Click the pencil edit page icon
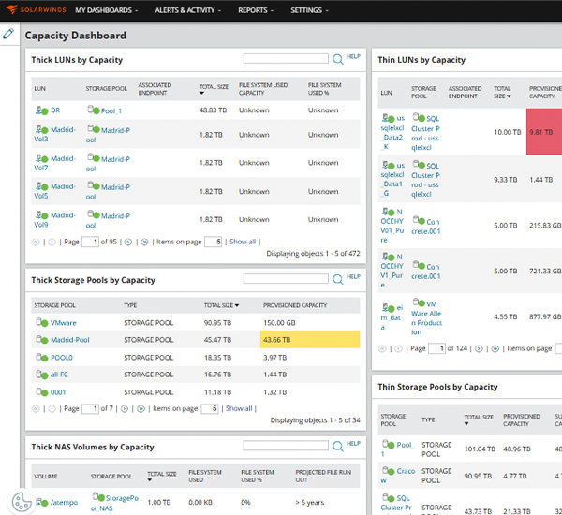Viewport: 562px width, 515px height. (8, 34)
